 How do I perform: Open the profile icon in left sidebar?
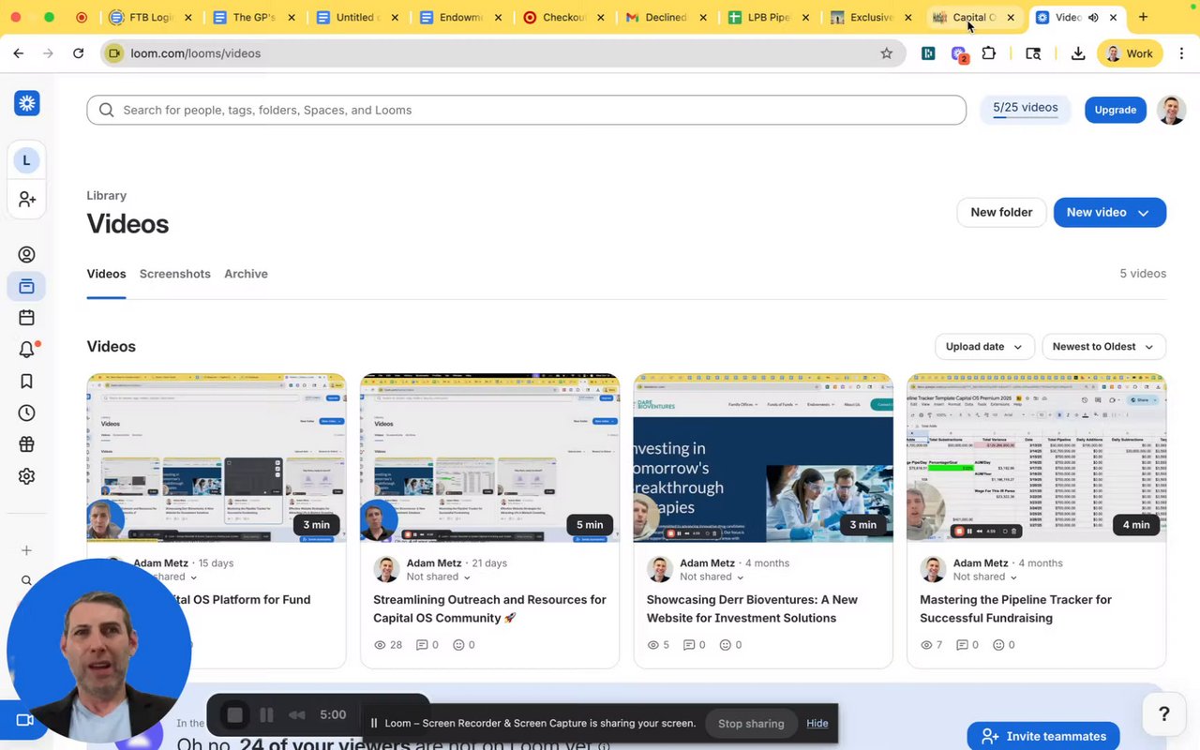click(26, 254)
